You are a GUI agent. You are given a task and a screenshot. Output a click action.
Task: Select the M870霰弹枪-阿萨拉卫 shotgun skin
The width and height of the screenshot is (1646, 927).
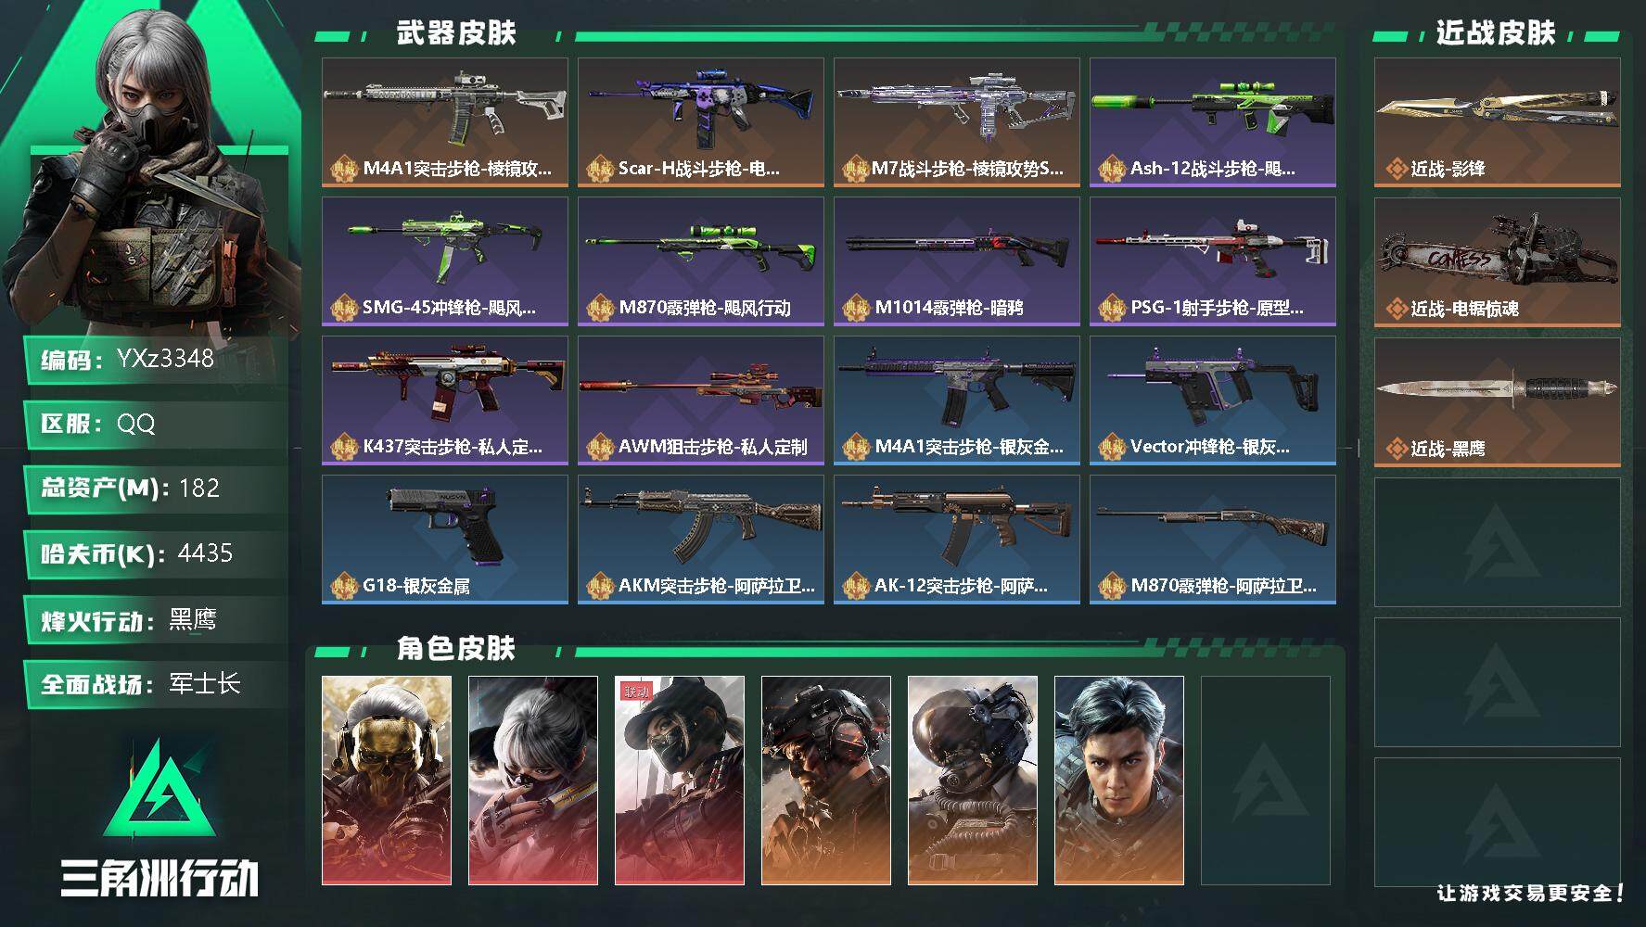[x=1213, y=540]
